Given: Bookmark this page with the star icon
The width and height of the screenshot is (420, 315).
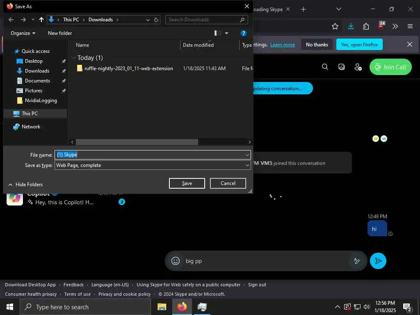Looking at the screenshot, I should (335, 26).
